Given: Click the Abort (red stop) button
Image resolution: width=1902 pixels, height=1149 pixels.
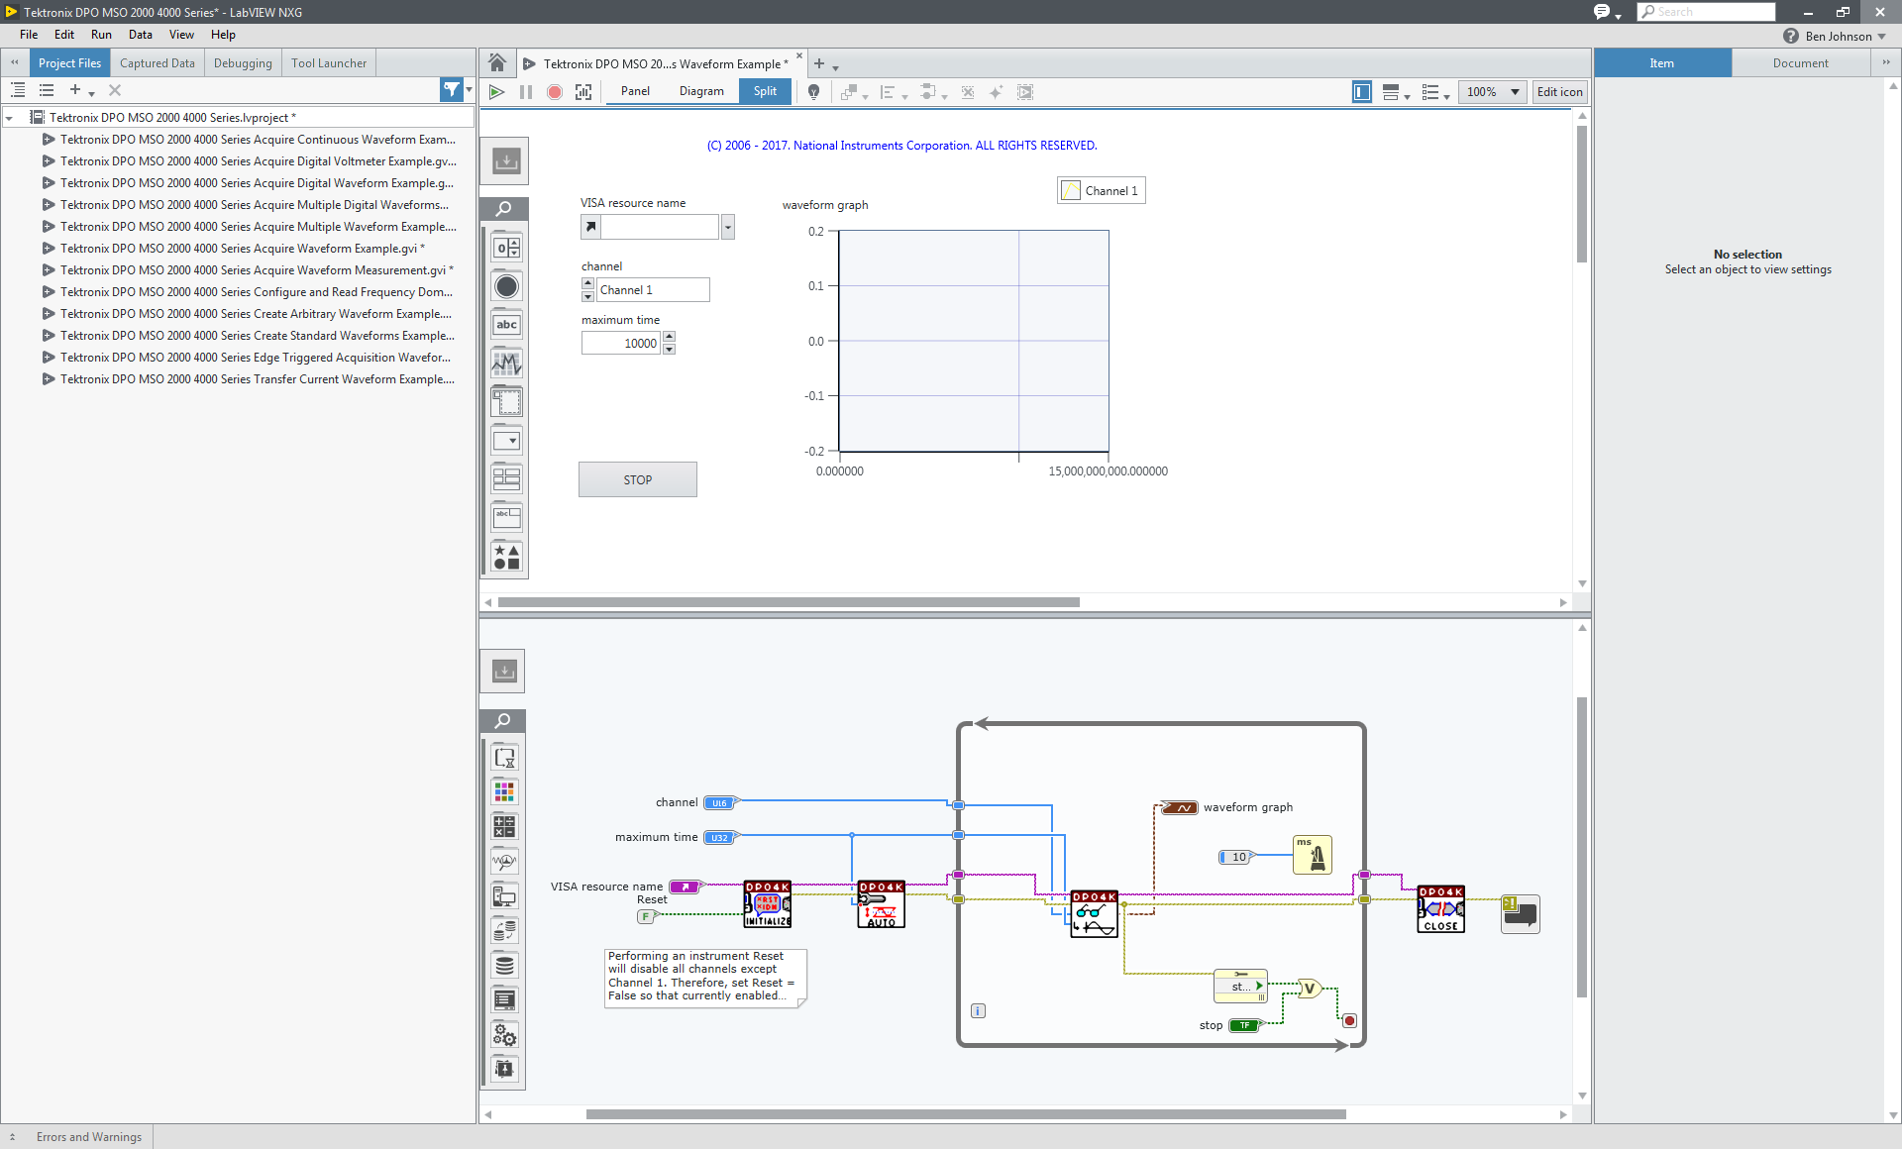Looking at the screenshot, I should tap(555, 92).
